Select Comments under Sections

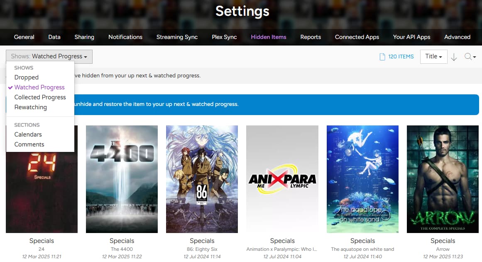29,144
